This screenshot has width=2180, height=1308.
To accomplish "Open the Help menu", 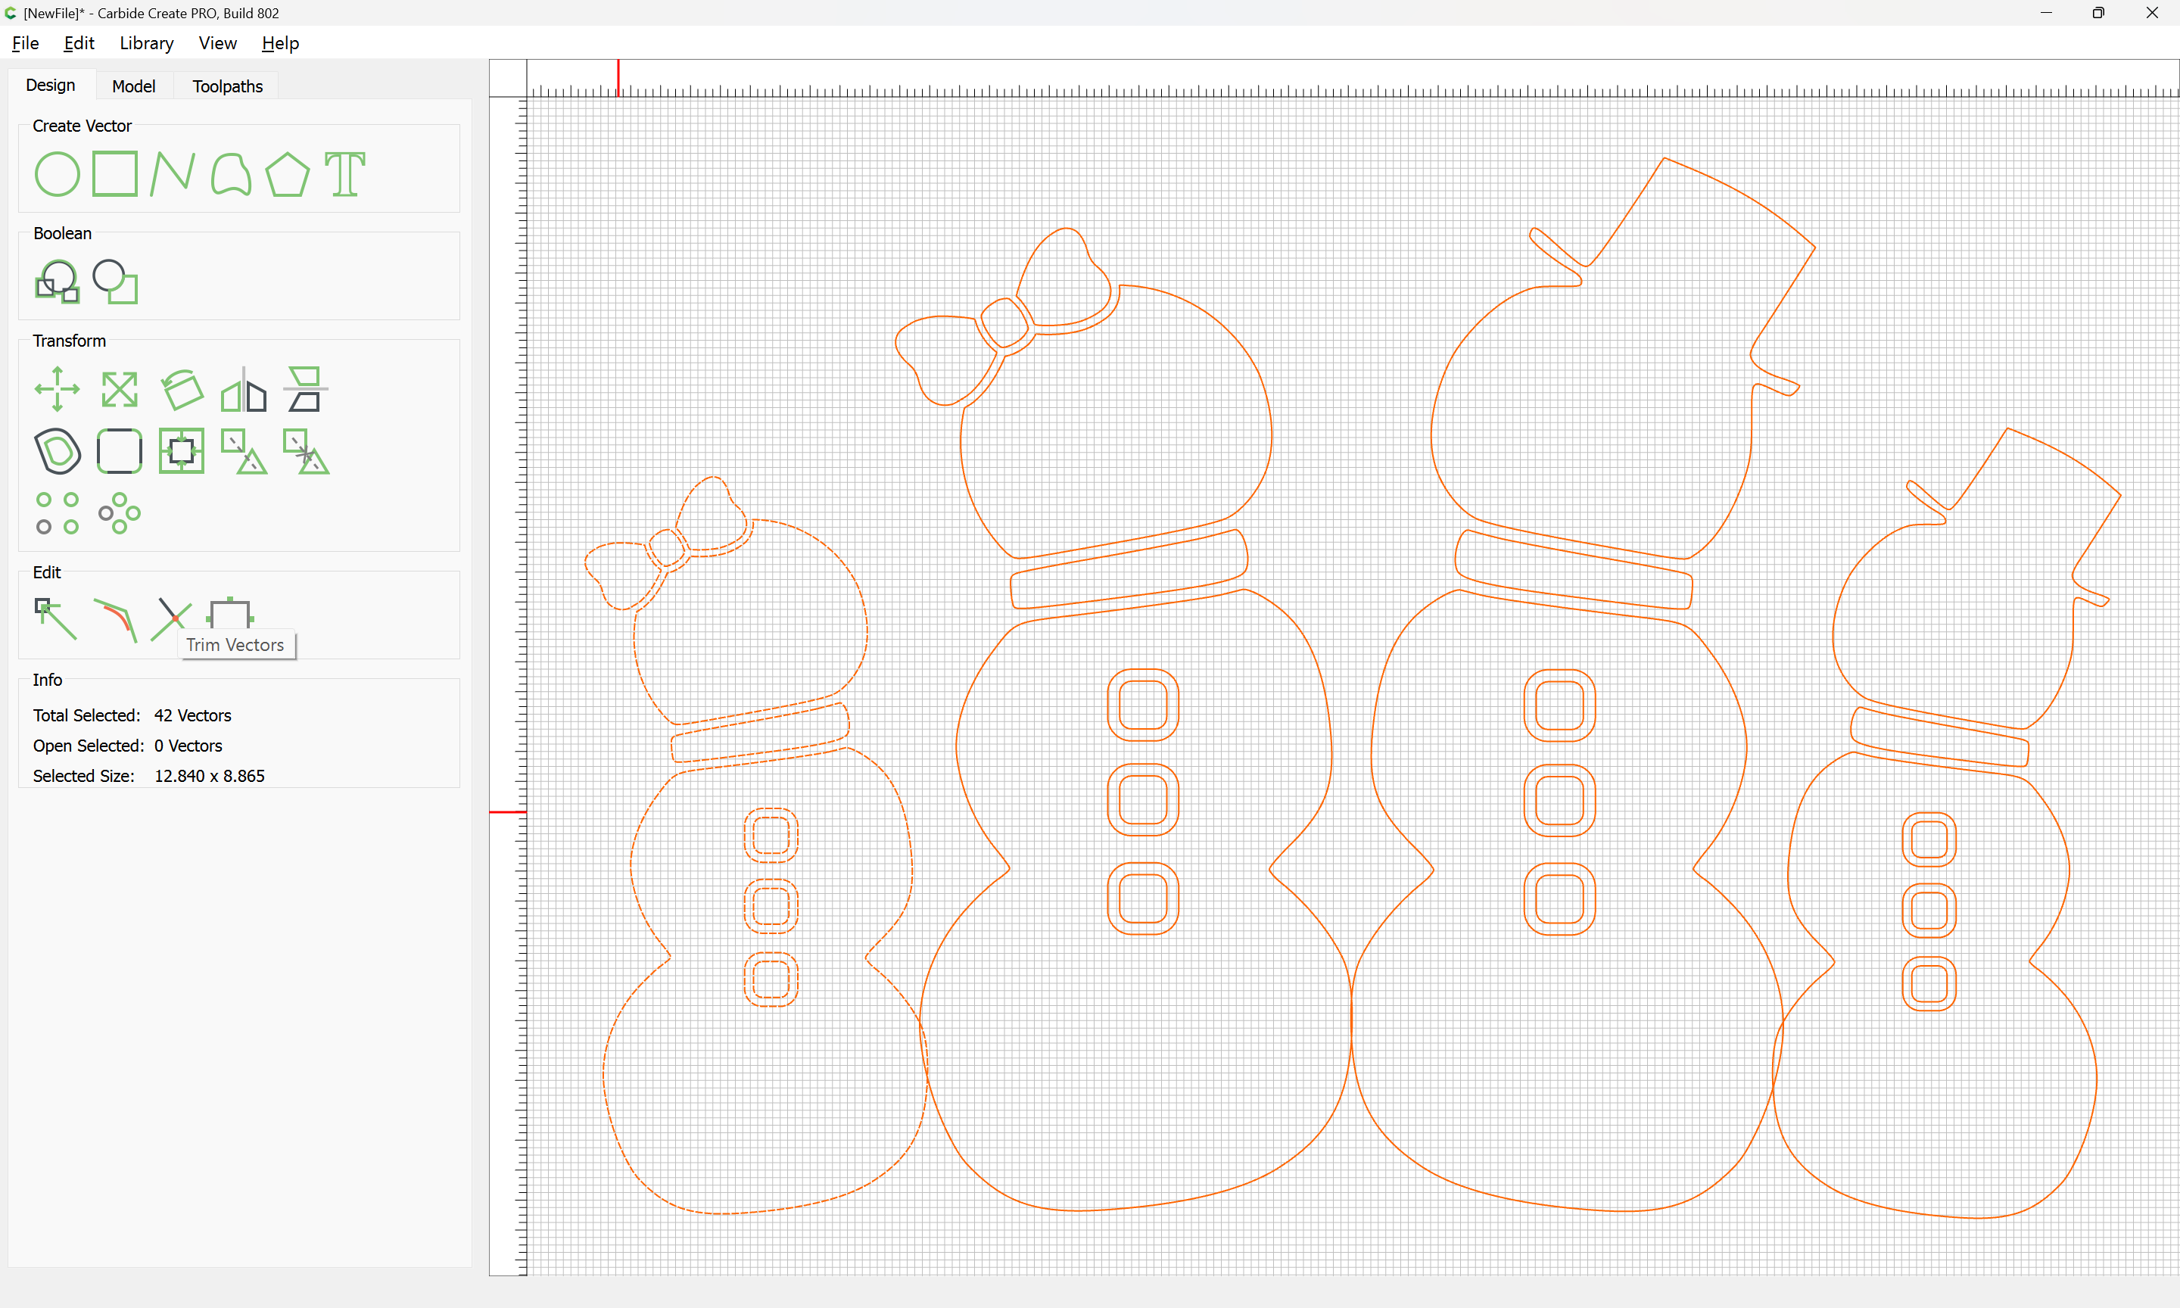I will [x=280, y=43].
